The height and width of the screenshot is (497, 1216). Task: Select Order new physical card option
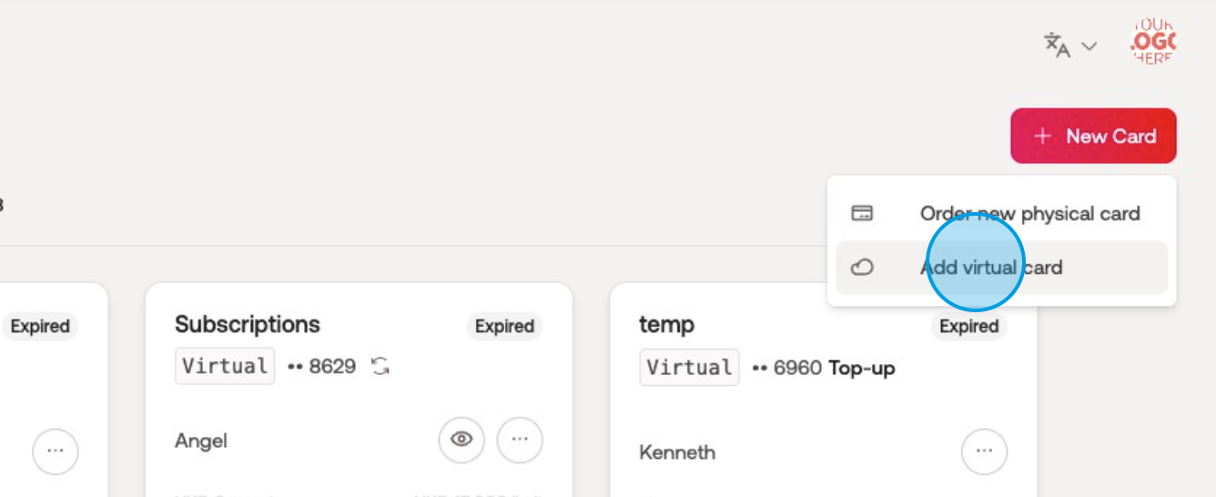1029,214
